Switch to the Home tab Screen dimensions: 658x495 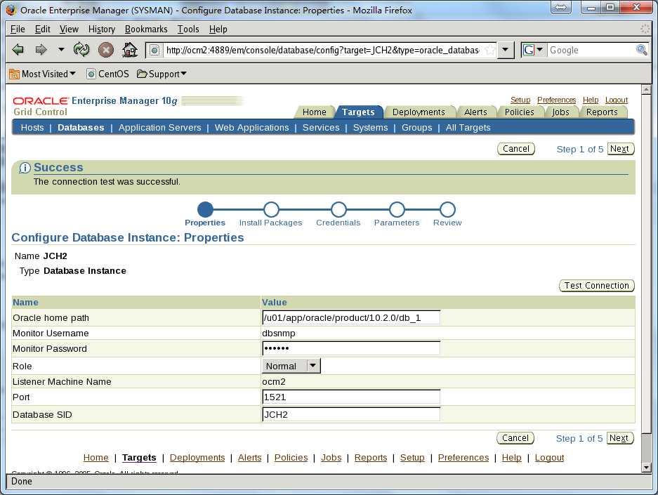pos(315,112)
